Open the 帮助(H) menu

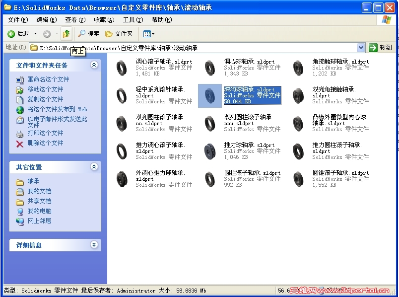(x=162, y=19)
